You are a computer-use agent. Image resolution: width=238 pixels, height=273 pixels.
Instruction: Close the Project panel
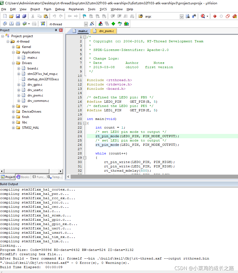[x=61, y=30]
